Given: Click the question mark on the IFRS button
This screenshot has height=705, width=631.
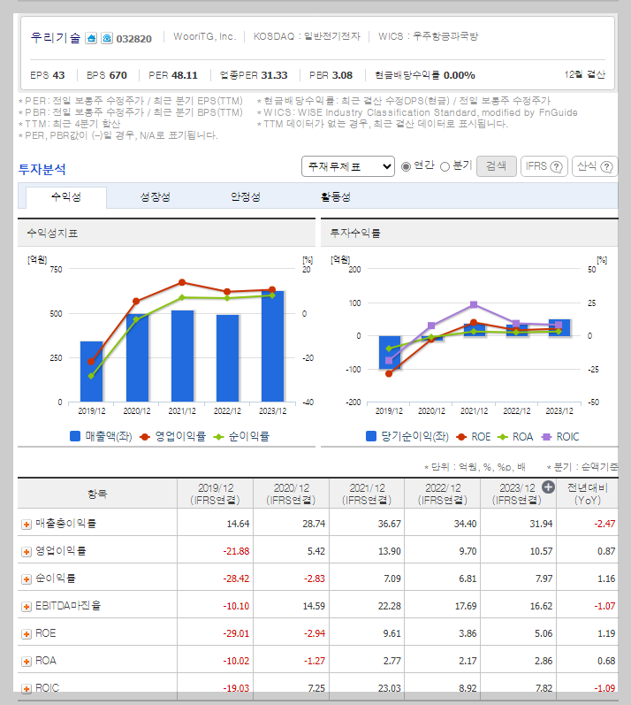Looking at the screenshot, I should [x=556, y=167].
